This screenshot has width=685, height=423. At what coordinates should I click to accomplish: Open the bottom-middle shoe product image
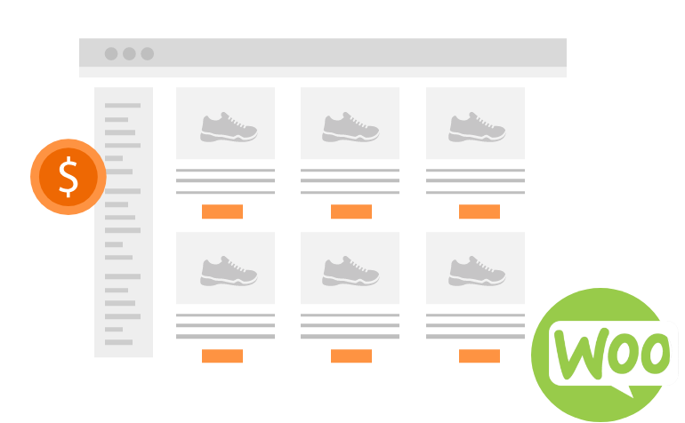pyautogui.click(x=350, y=268)
